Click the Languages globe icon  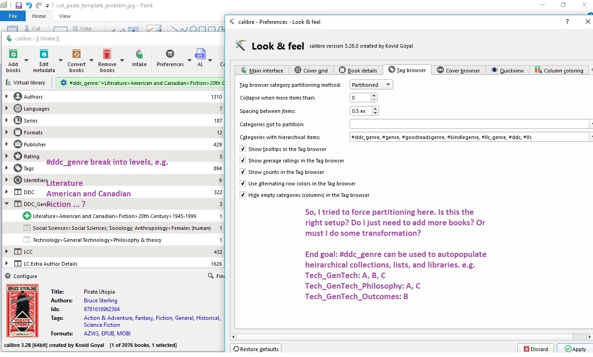click(18, 109)
